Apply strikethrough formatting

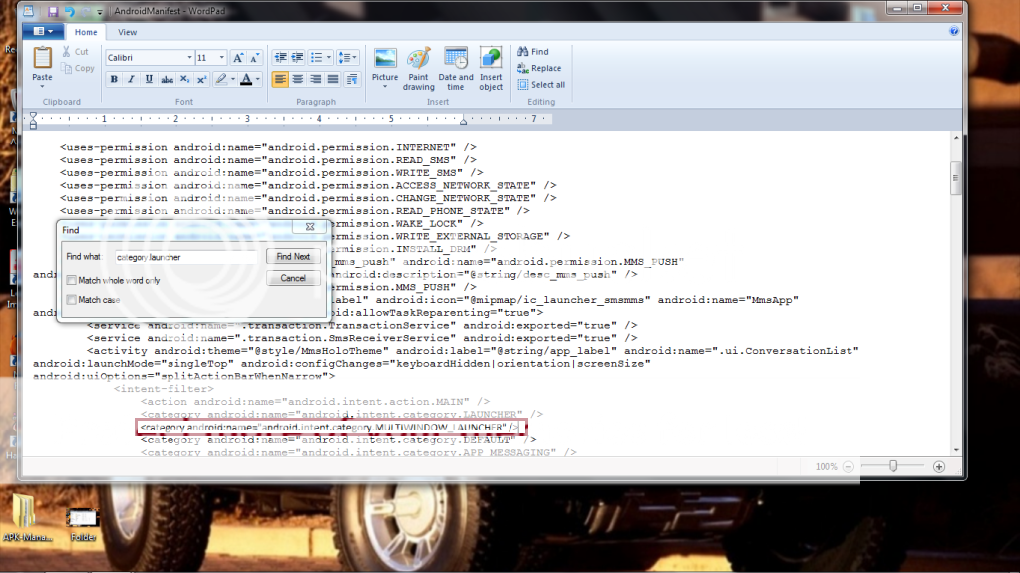pos(168,79)
